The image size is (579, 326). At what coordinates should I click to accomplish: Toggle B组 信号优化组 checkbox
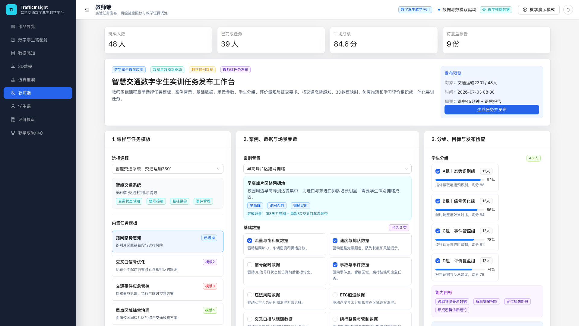pos(438,201)
